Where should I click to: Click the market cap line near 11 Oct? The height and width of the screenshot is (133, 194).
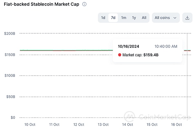tap(54, 50)
